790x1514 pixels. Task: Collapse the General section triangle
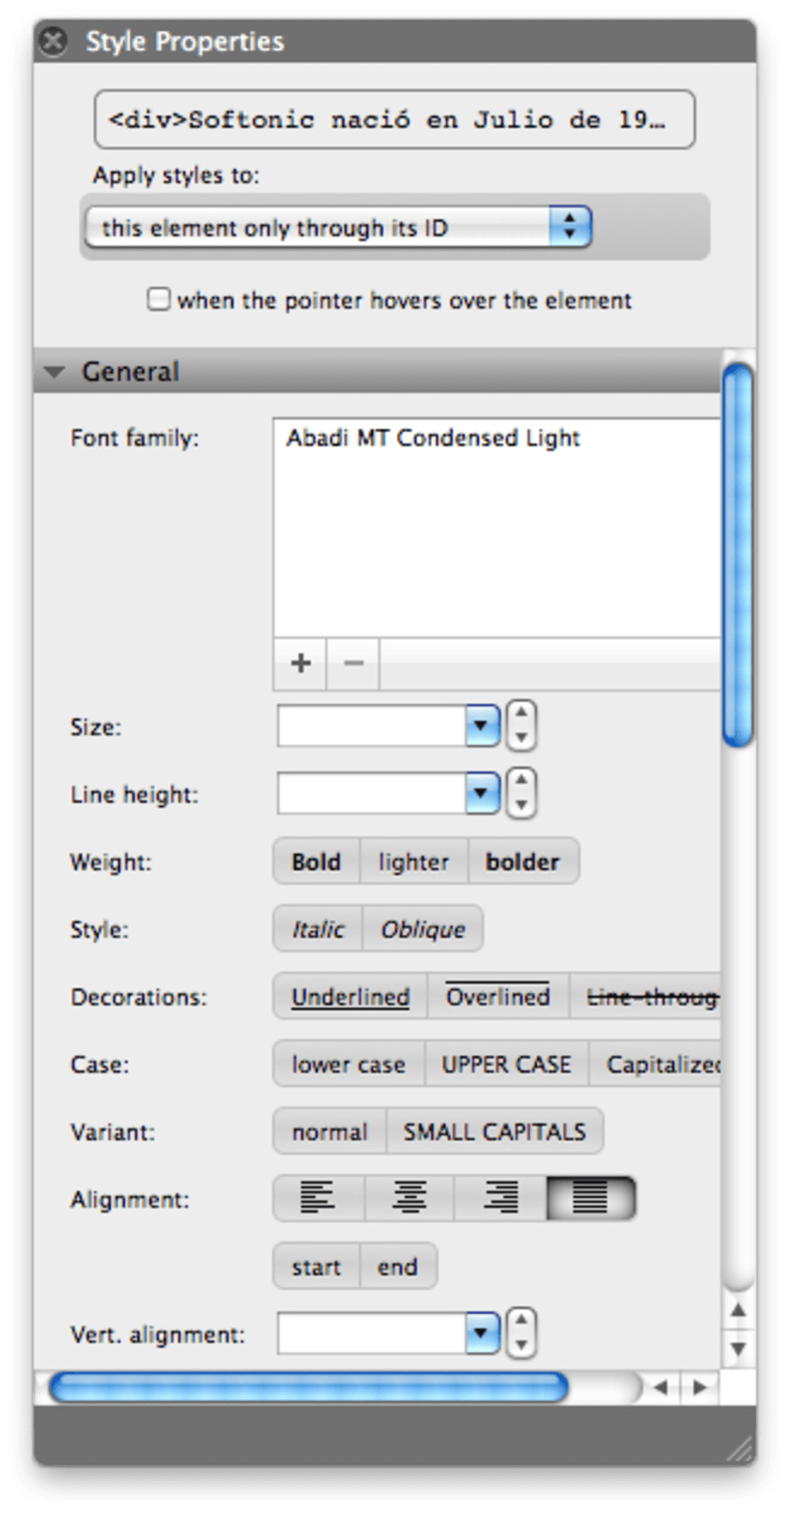tap(54, 371)
